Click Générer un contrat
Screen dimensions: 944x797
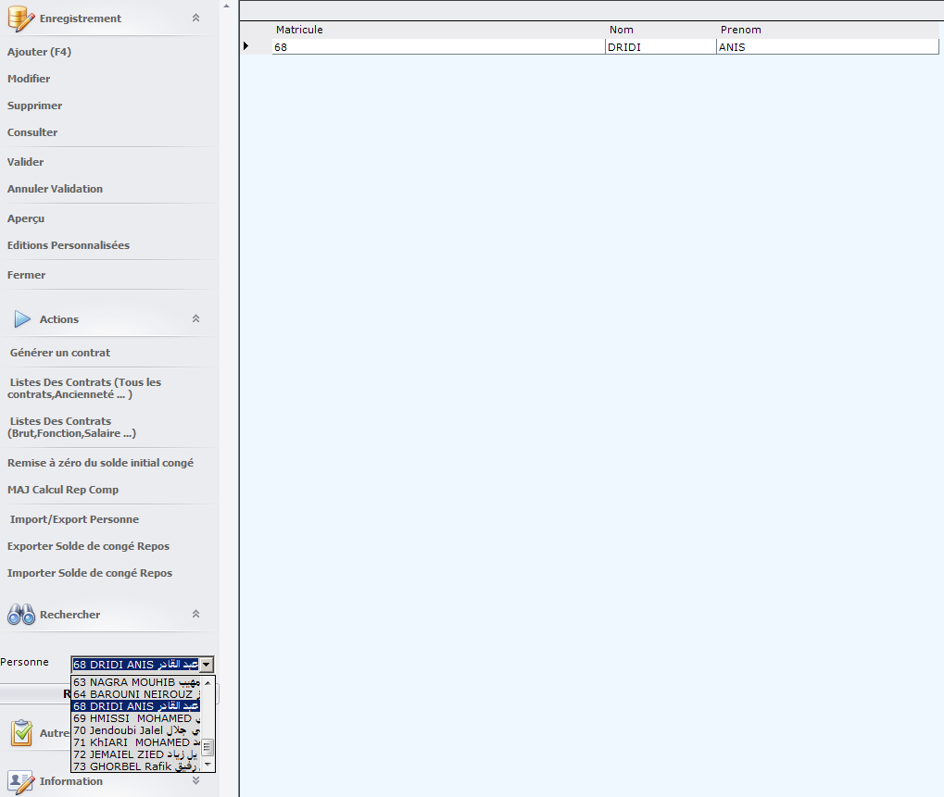pyautogui.click(x=60, y=353)
